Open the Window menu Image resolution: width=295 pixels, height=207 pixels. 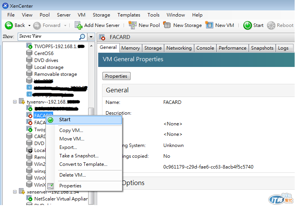(176, 15)
